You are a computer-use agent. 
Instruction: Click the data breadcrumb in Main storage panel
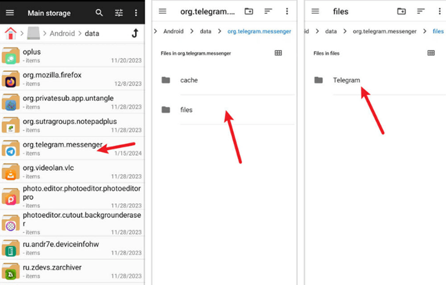tap(92, 34)
